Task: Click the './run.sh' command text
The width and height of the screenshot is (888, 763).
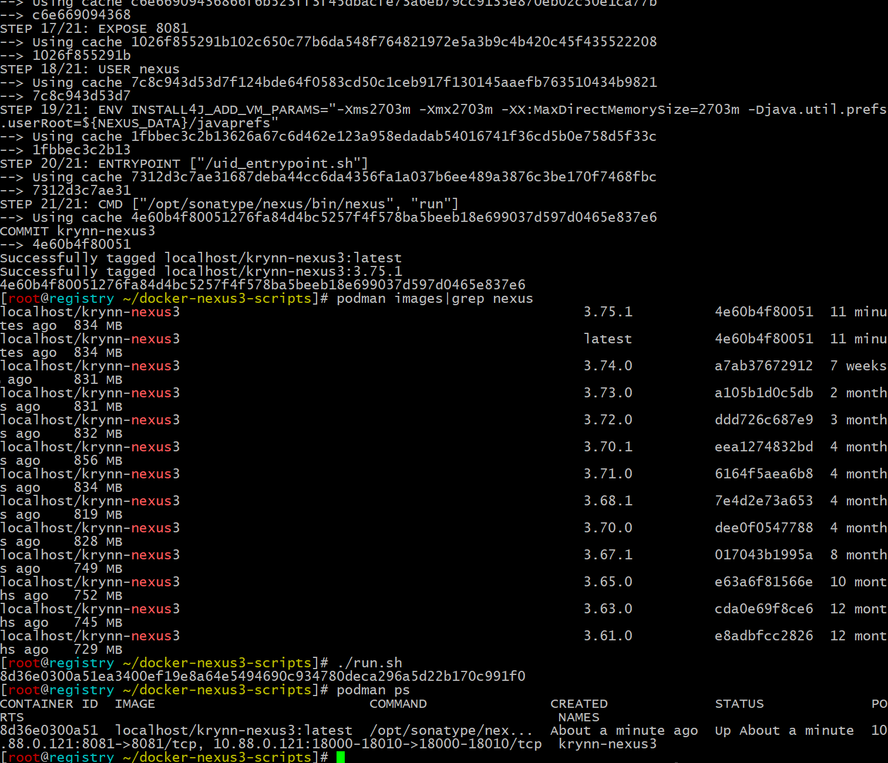Action: [x=369, y=663]
